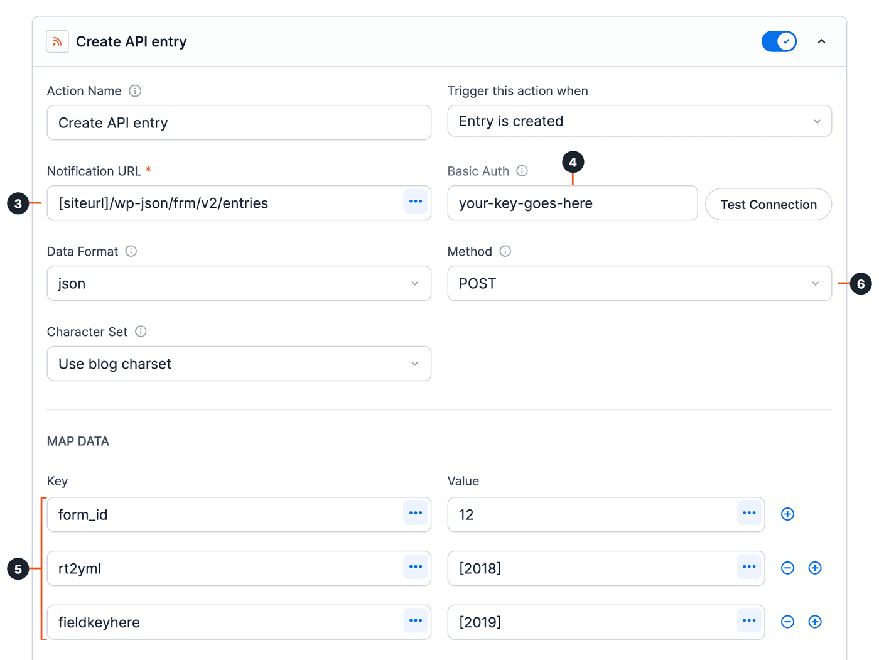Show info tooltip for Action Name
The image size is (879, 660).
click(x=135, y=91)
